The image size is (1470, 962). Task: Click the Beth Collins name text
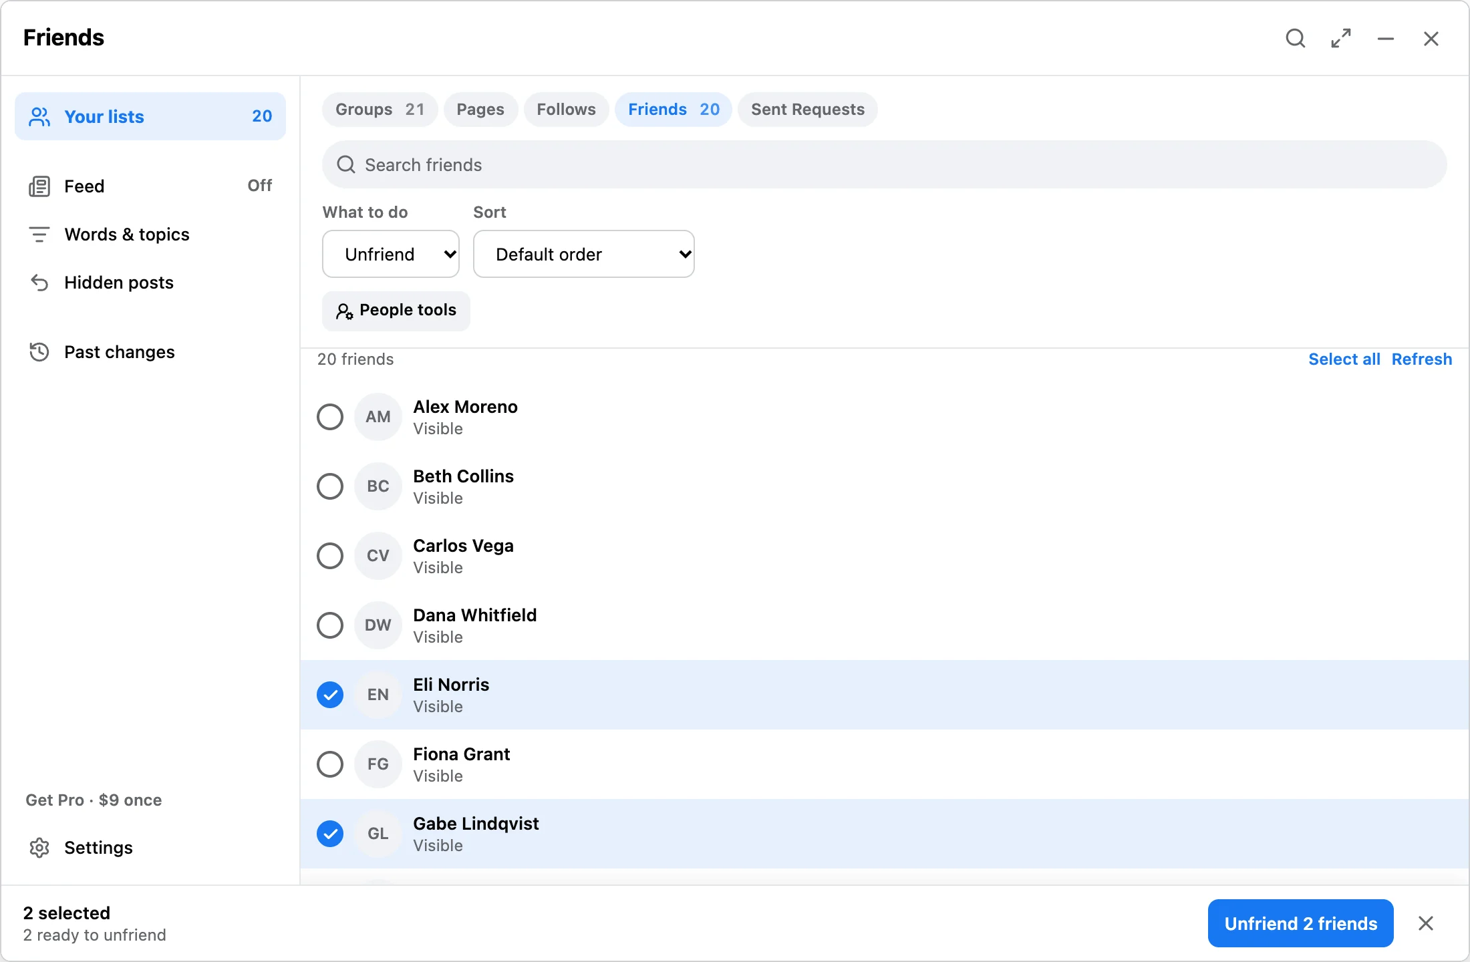pos(463,476)
